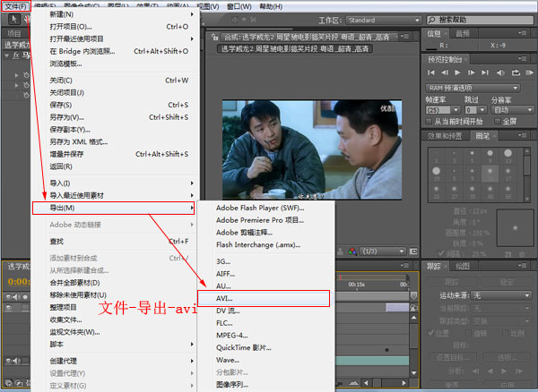Open the RAM 预演选项 dropdown

pos(473,88)
